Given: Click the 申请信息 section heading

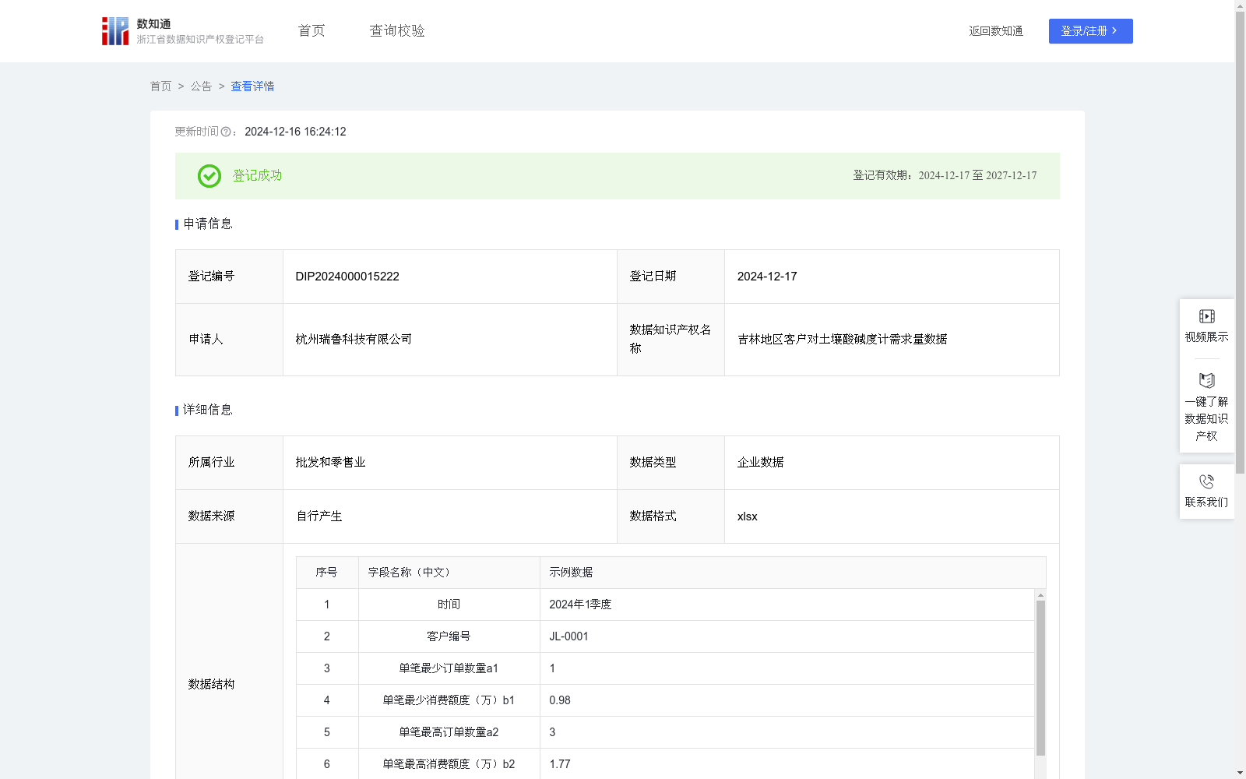Looking at the screenshot, I should [208, 224].
